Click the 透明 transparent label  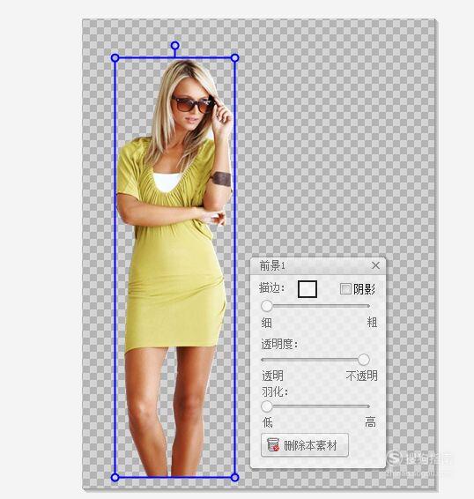[272, 376]
